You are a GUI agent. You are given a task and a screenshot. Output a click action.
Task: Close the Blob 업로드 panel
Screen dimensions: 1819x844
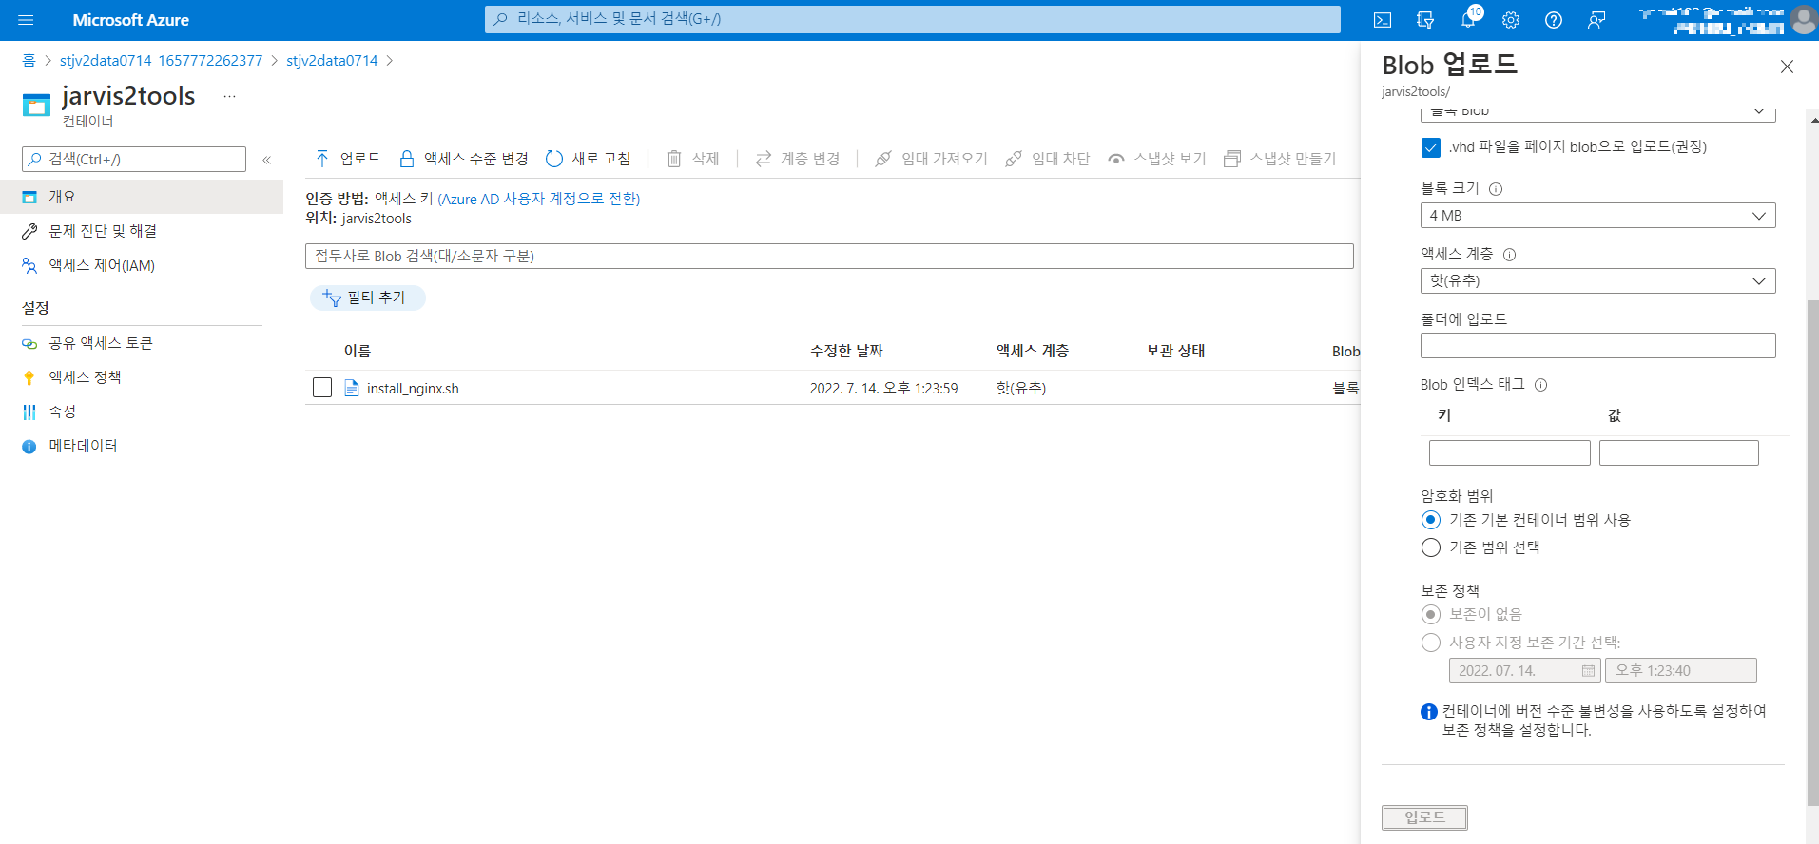click(1787, 67)
